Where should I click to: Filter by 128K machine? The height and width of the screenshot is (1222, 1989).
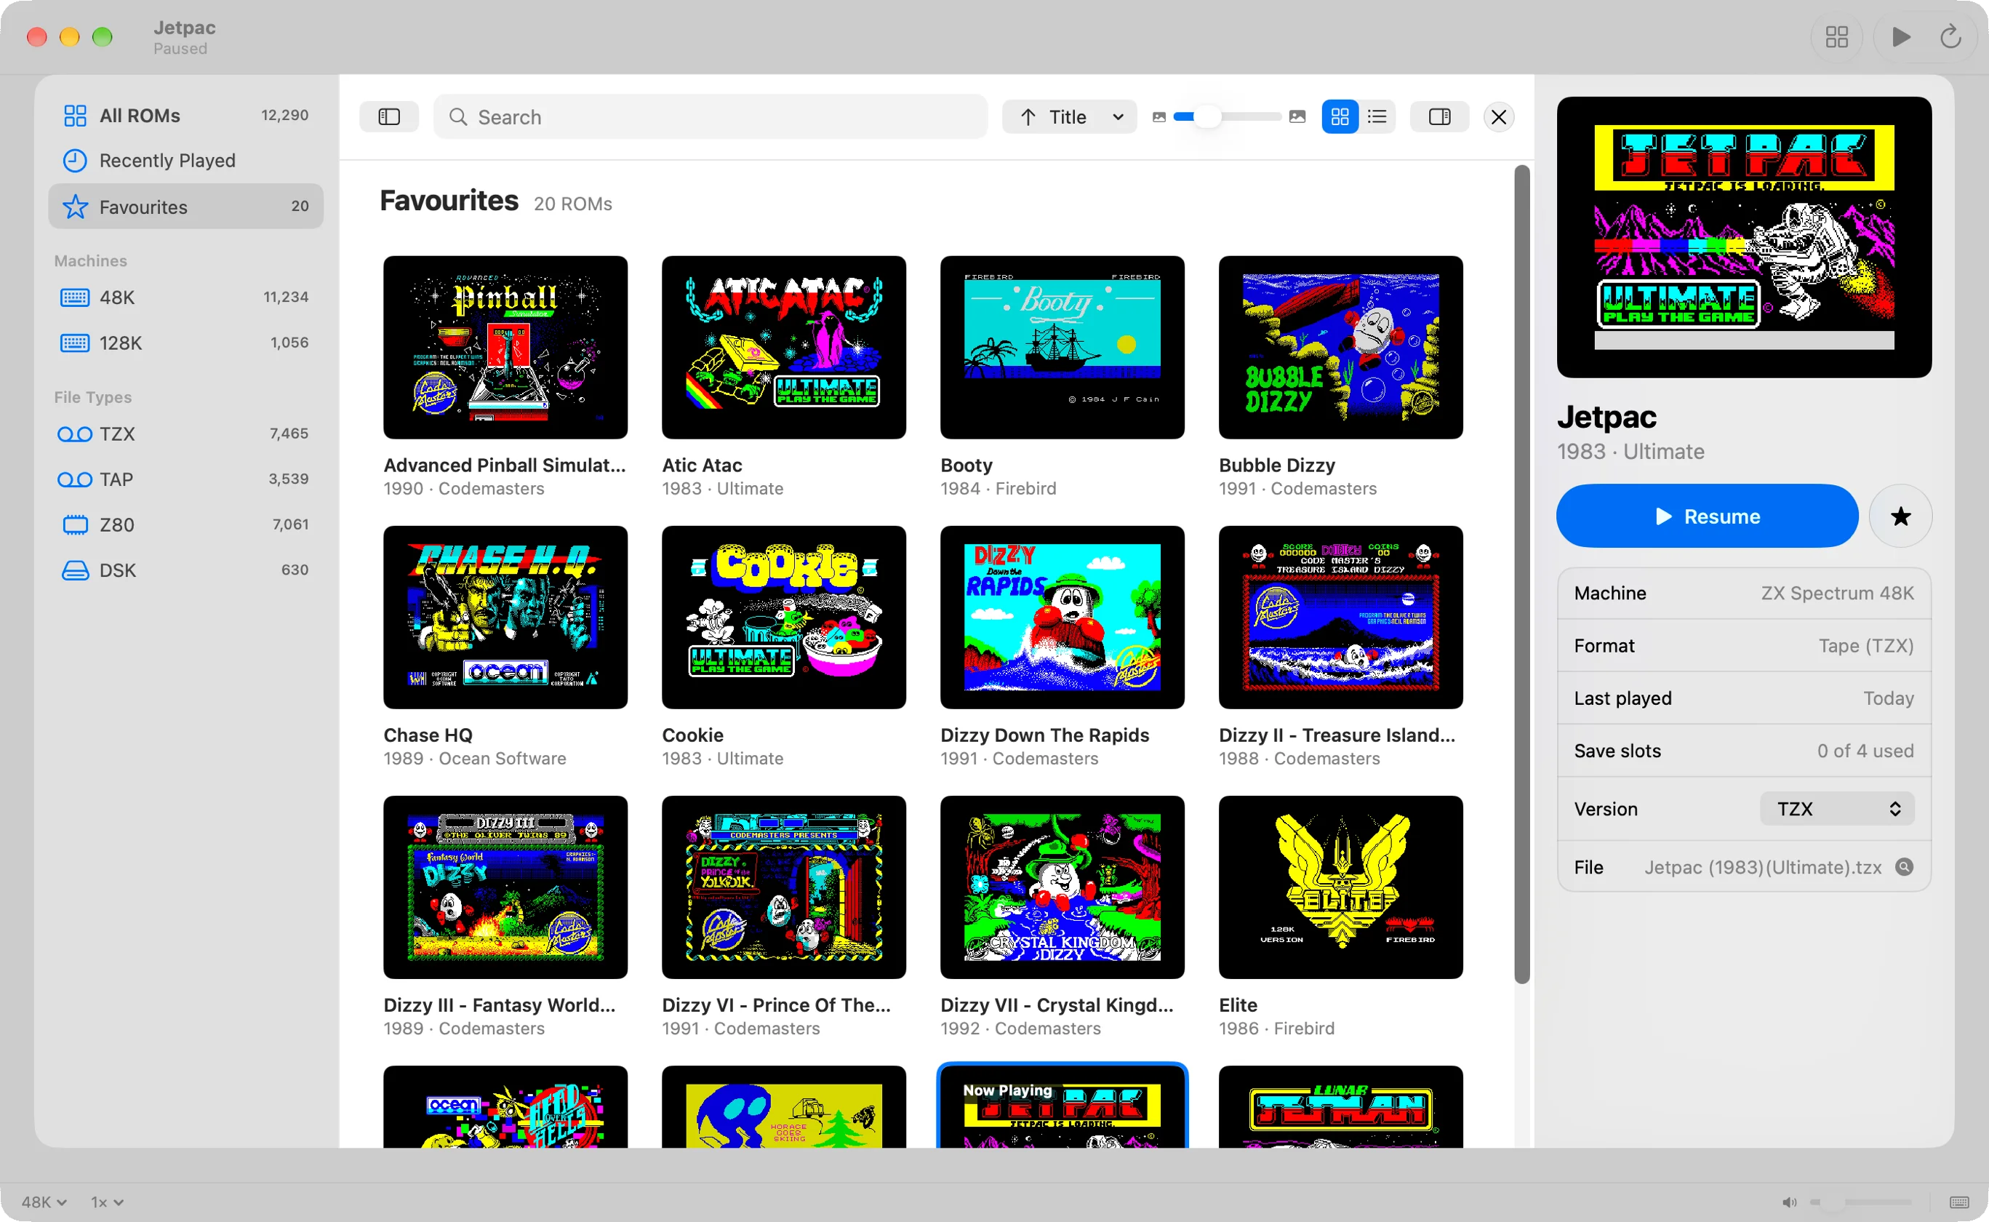(x=186, y=343)
